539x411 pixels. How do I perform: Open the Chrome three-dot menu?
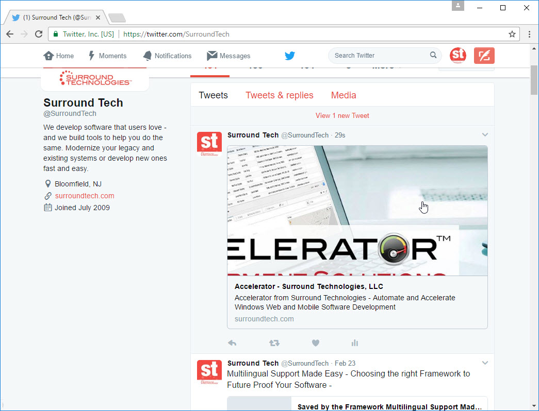click(529, 34)
